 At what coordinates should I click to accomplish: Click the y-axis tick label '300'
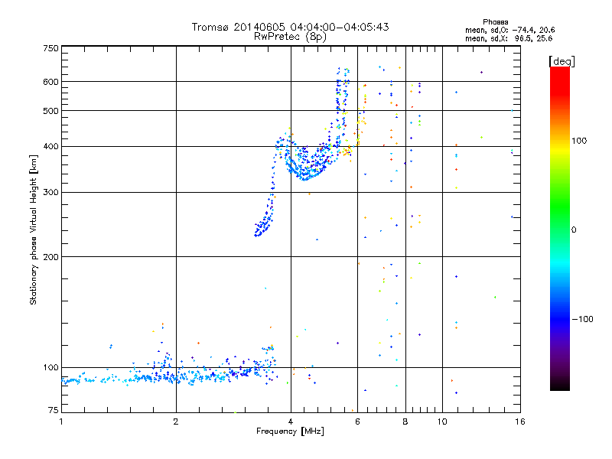tap(50, 192)
